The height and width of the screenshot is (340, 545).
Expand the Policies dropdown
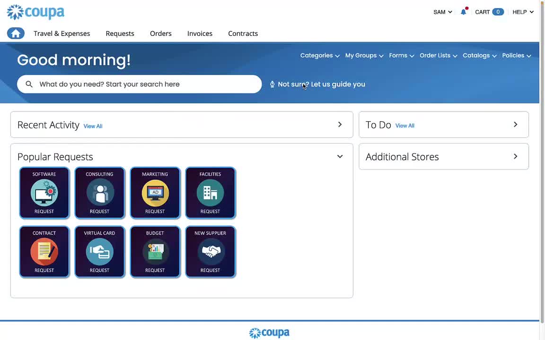tap(517, 56)
